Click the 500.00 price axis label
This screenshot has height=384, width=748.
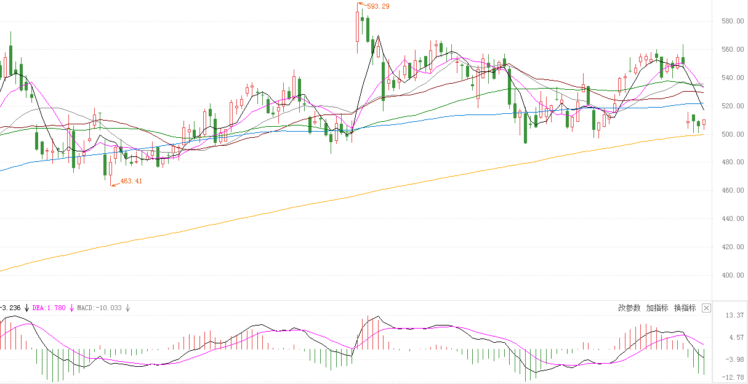pos(729,134)
